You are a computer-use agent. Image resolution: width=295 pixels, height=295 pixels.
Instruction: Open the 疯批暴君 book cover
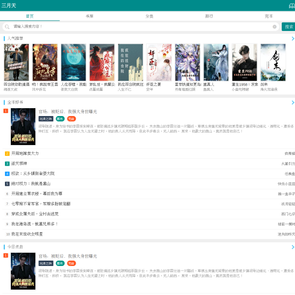click(45, 62)
